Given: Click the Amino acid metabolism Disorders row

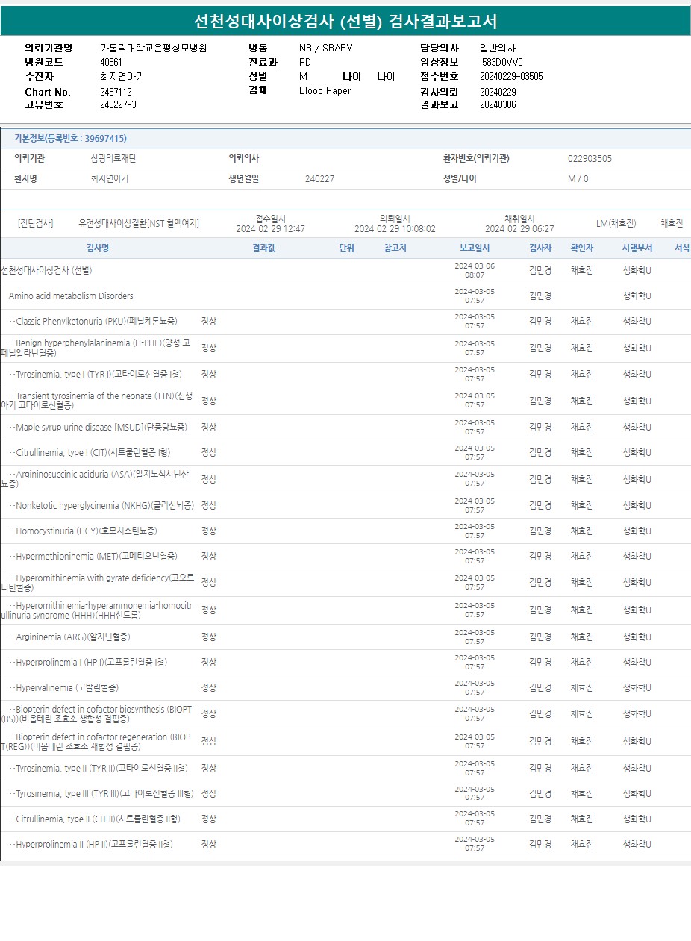Looking at the screenshot, I should 71,296.
